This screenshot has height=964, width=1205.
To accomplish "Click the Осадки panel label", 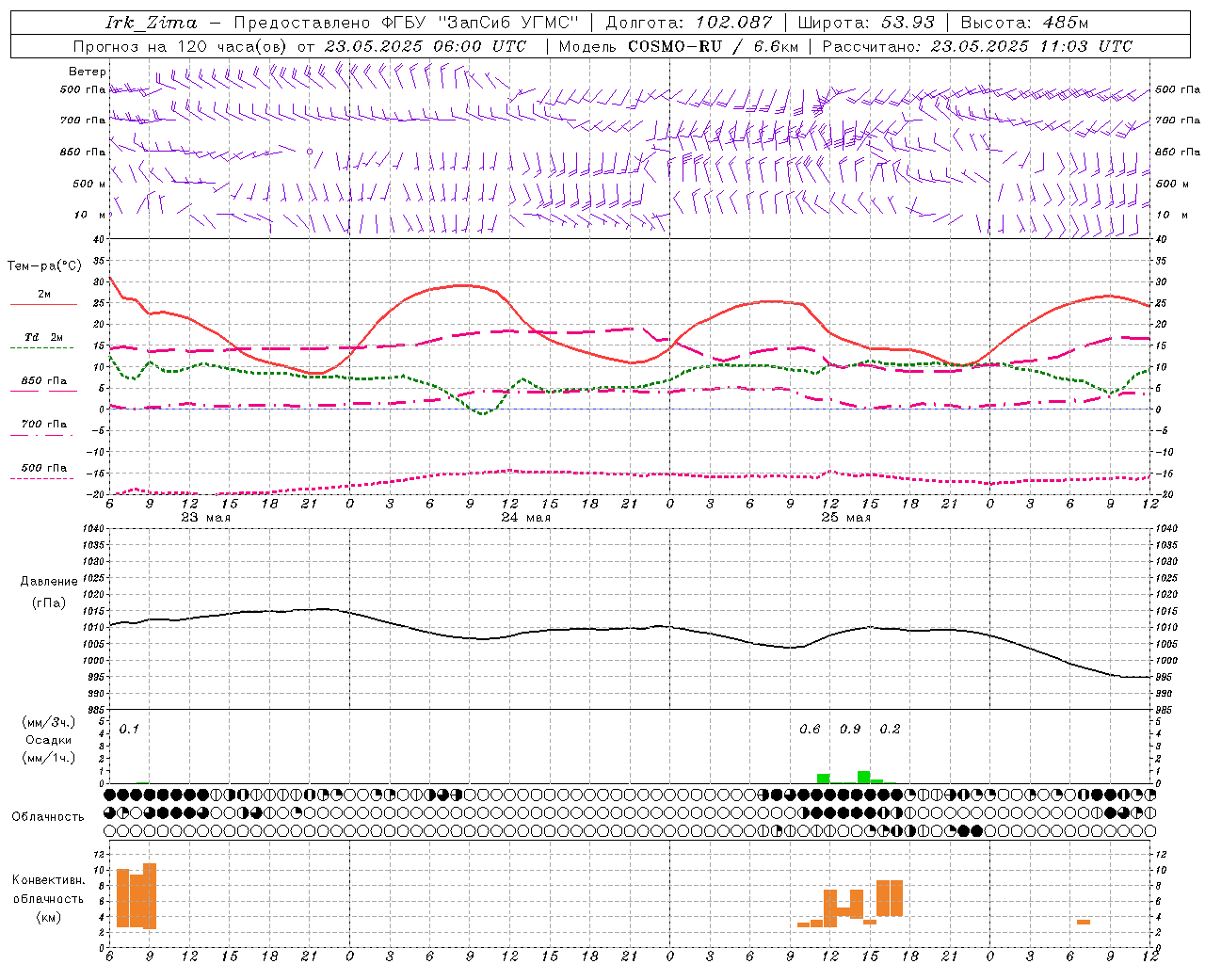I will 48,740.
